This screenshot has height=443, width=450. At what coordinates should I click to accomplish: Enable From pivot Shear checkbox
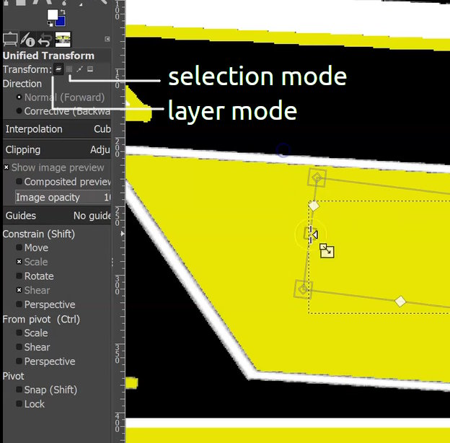point(19,347)
